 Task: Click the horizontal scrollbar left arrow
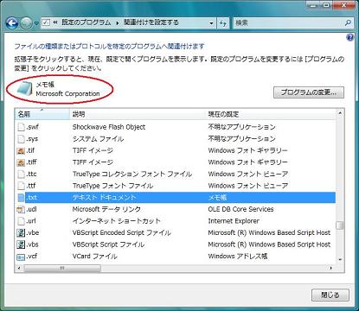point(19,268)
